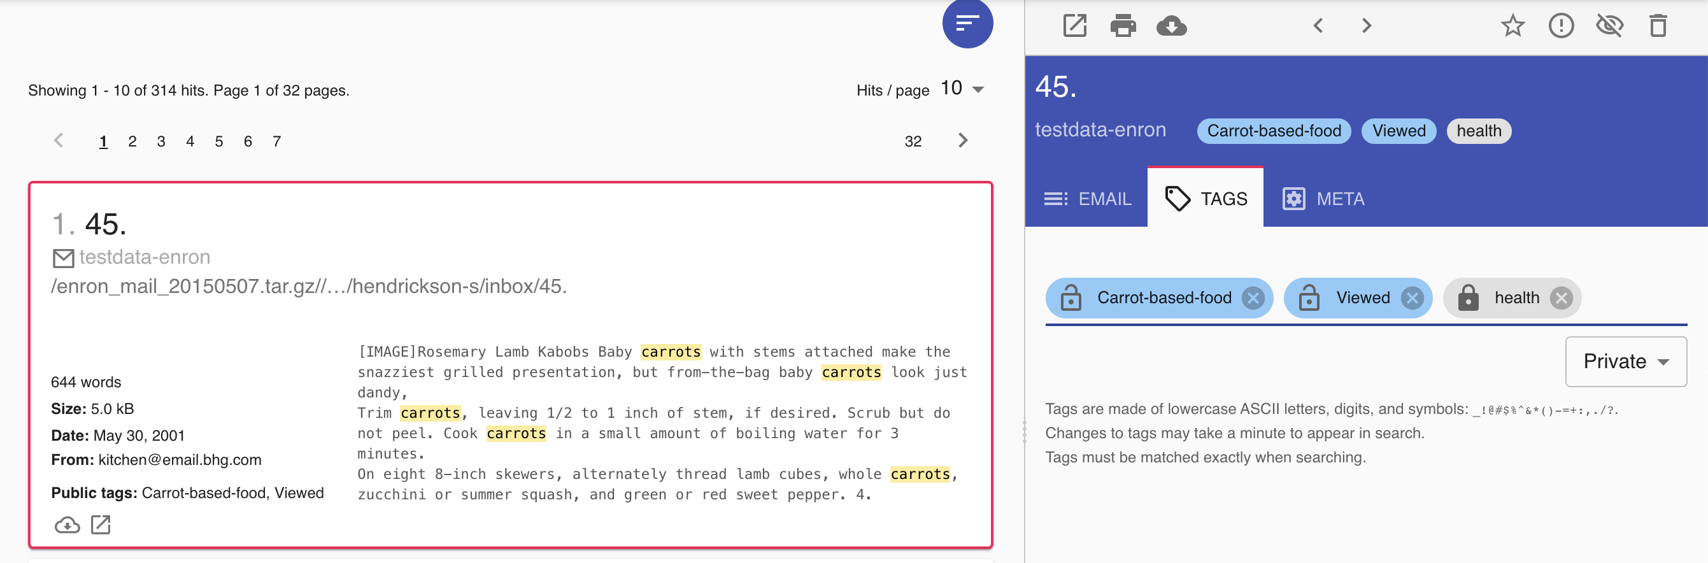Star this document
The height and width of the screenshot is (563, 1708).
(1512, 26)
